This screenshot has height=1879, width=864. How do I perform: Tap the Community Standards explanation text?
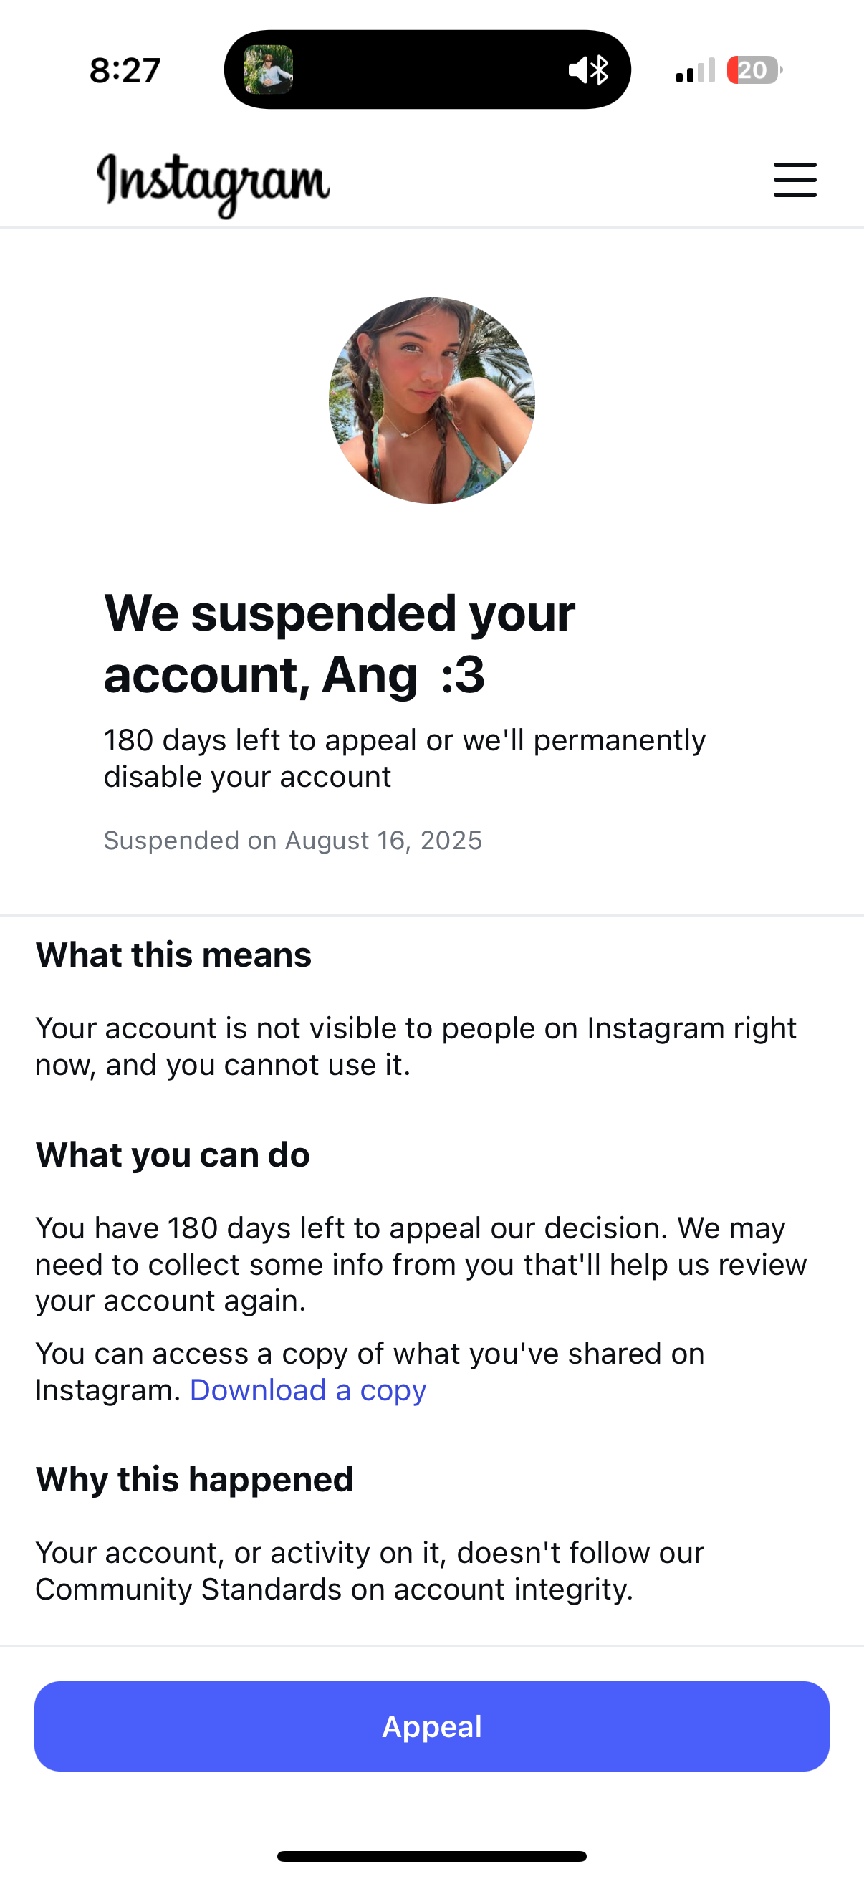tap(369, 1571)
